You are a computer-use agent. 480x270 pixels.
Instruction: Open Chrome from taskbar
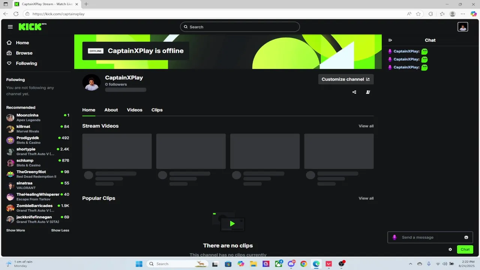tap(303, 264)
